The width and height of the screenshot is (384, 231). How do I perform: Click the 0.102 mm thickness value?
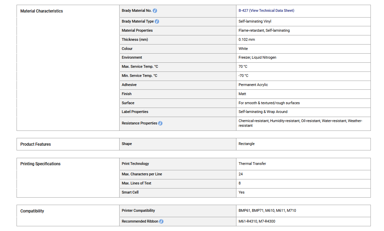coord(247,39)
